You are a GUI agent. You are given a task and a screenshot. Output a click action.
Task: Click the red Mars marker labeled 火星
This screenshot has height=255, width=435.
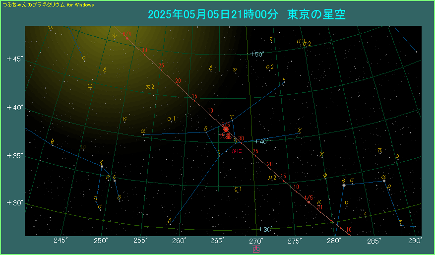click(226, 129)
